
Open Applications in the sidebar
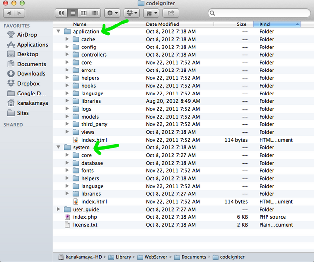(x=27, y=45)
